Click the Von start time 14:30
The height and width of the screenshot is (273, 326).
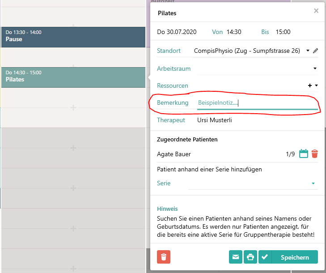tap(234, 32)
